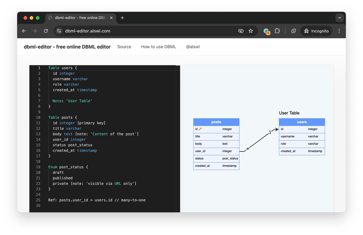Click the page reload icon

click(x=46, y=31)
